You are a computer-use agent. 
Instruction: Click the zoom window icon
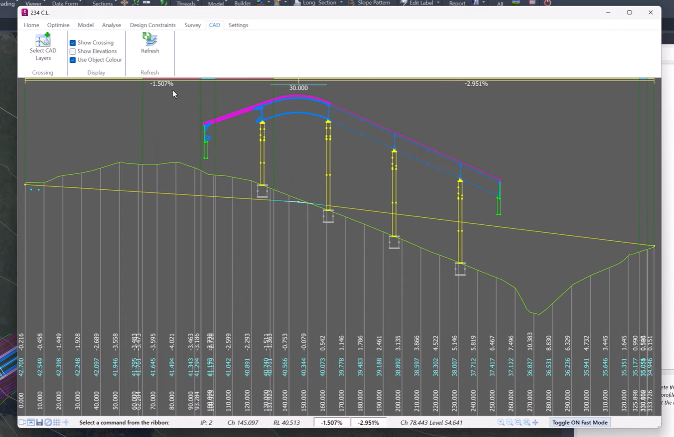[518, 422]
